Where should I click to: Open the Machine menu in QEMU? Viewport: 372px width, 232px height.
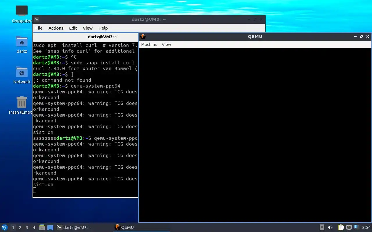pos(149,44)
